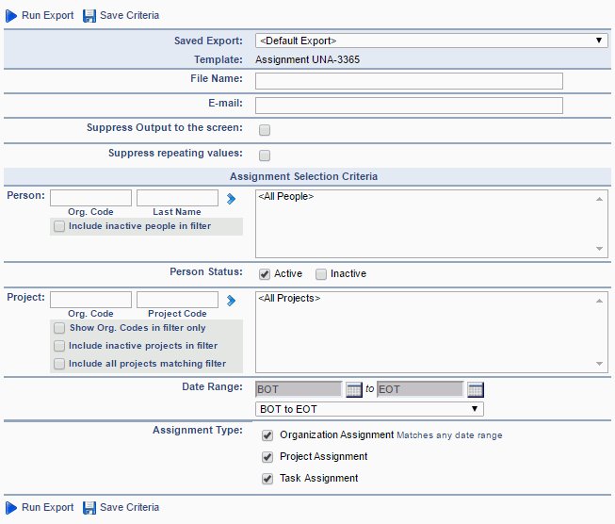Enable Suppress Output to the screen checkbox
615x524 pixels.
coord(265,130)
